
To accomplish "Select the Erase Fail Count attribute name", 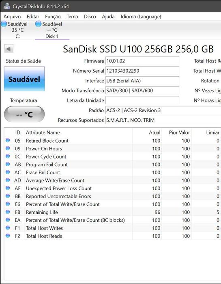I will click(43, 173).
